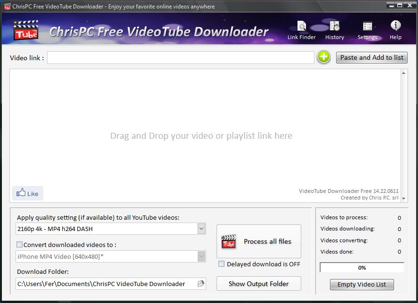Click the video list scroll up arrow
Image resolution: width=418 pixels, height=303 pixels.
pos(403,73)
